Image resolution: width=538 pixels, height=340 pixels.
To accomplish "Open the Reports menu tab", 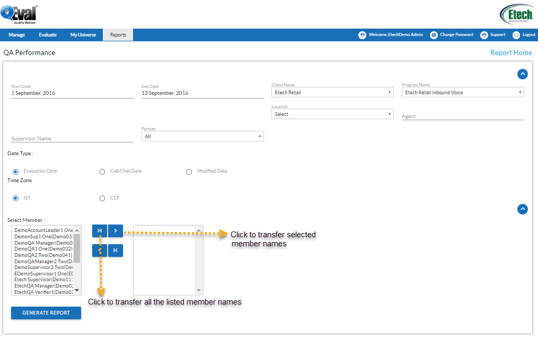I will click(x=118, y=34).
